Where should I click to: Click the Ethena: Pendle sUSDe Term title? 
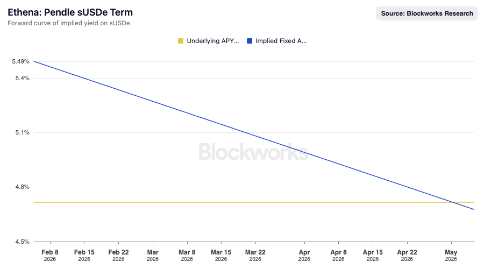coord(70,12)
